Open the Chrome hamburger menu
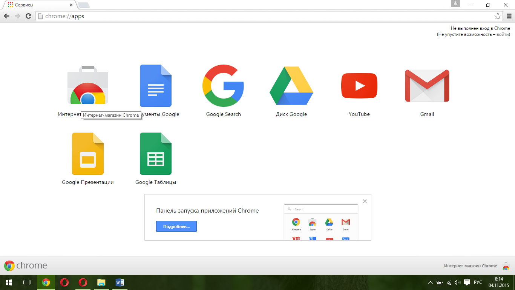515x290 pixels. coord(509,16)
